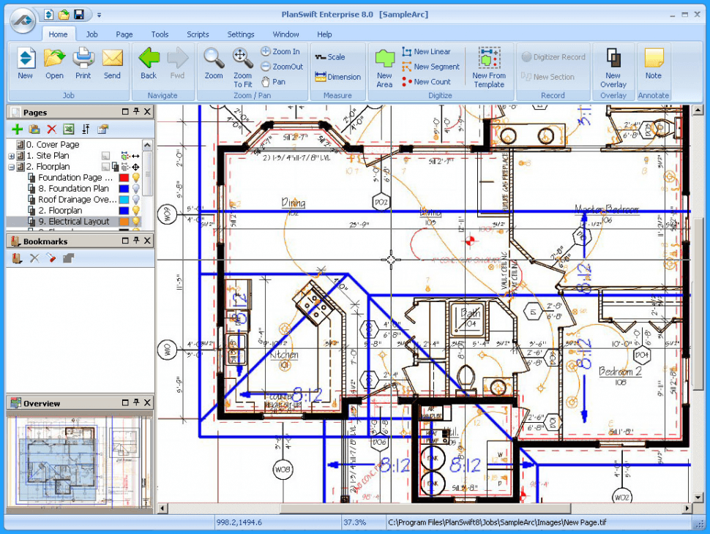Open the Scale measure tool

330,58
